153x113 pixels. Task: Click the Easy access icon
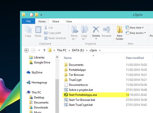point(127,33)
